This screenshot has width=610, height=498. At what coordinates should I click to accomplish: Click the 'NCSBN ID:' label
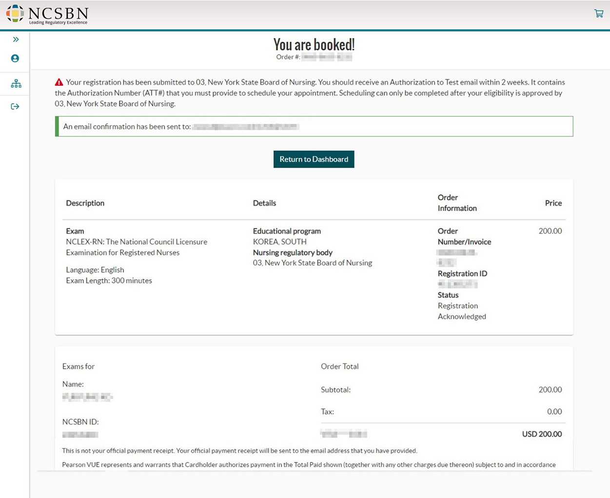click(x=80, y=422)
